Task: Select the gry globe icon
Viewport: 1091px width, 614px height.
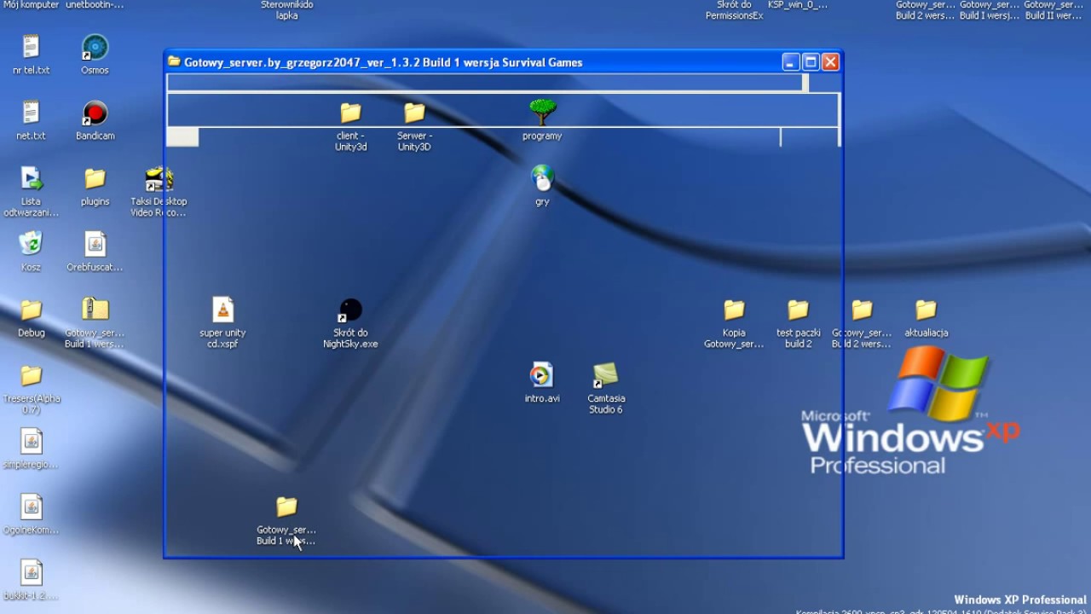Action: coord(542,179)
